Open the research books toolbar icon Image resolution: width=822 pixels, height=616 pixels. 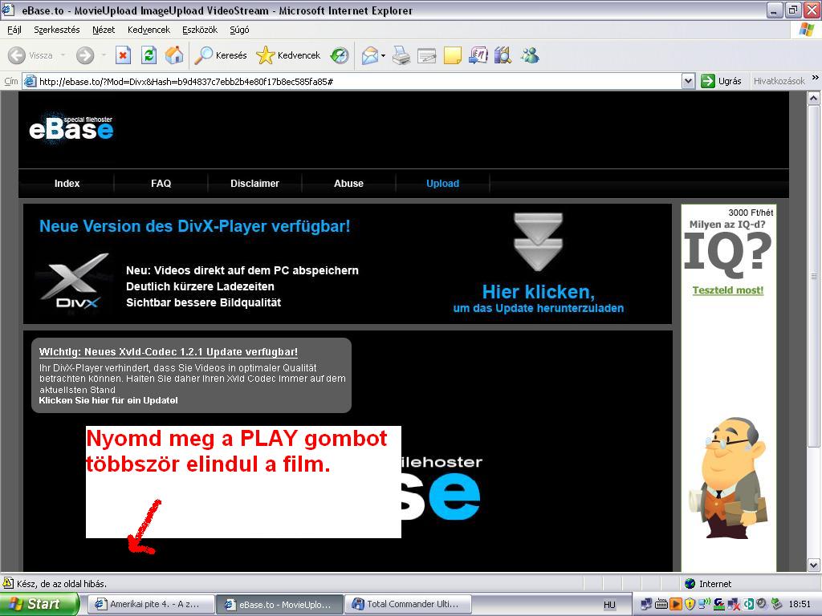pos(503,55)
